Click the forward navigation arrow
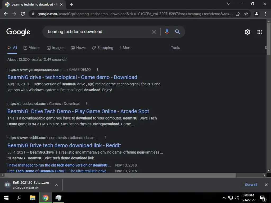 (x=14, y=14)
